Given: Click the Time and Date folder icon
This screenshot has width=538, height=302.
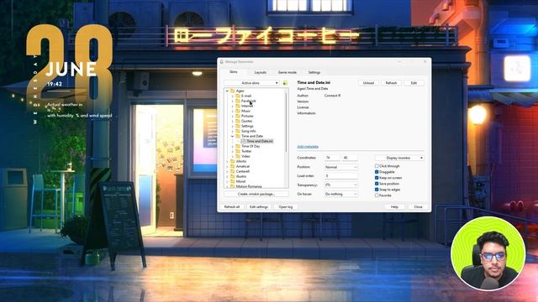Looking at the screenshot, I should point(238,136).
